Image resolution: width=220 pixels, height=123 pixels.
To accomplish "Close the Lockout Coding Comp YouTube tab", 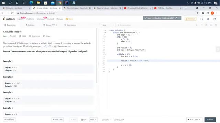I will (x=150, y=8).
